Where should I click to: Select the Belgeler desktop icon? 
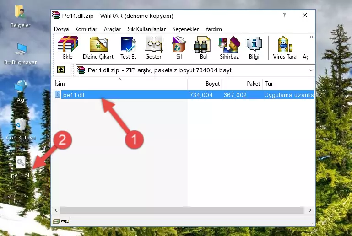[x=20, y=17]
